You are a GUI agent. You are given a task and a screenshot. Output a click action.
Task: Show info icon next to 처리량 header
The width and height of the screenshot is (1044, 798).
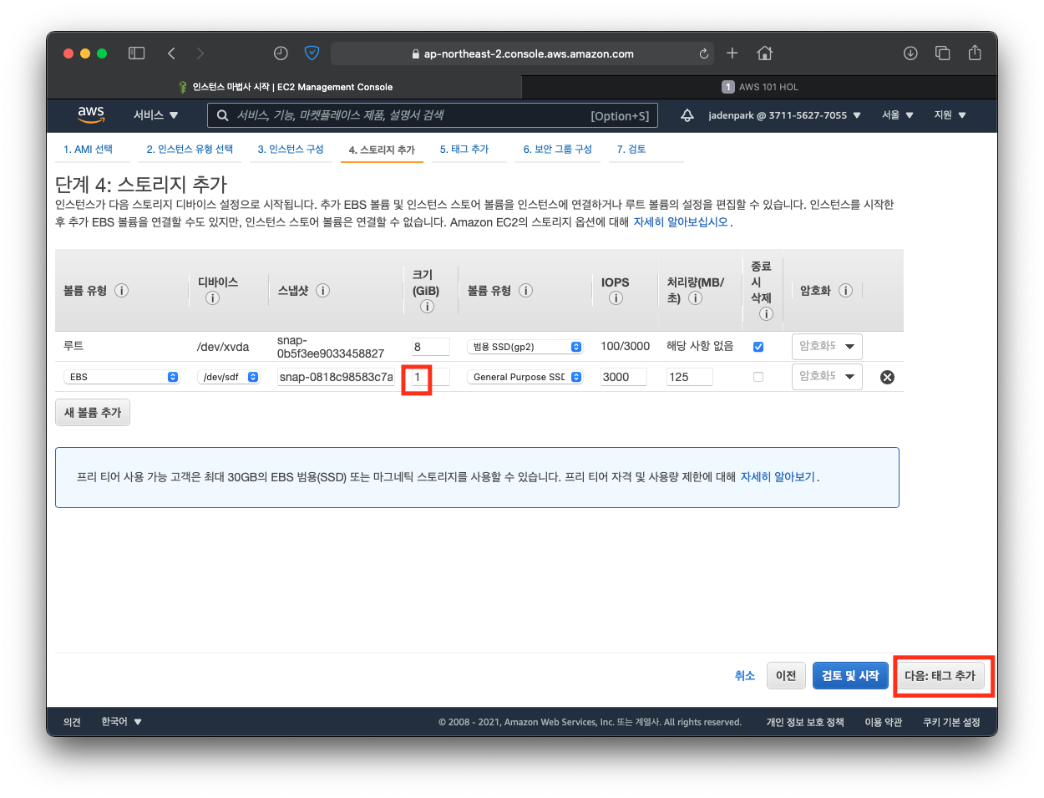(695, 298)
